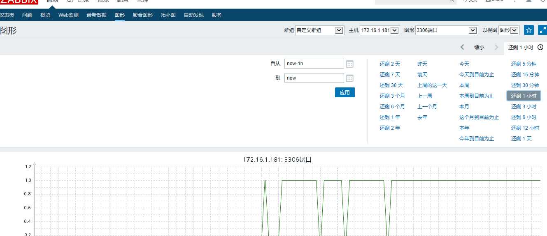Viewport: 547px width, 236px height.
Task: Go to previous time period arrow
Action: point(462,47)
